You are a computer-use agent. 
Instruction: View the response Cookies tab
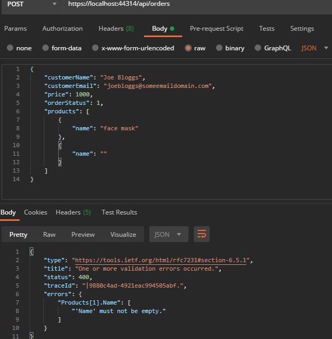click(35, 212)
